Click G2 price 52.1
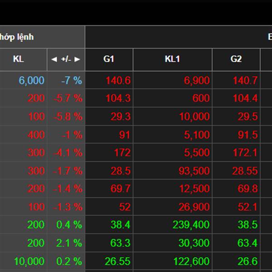Image resolution: width=272 pixels, height=272 pixels. (248, 207)
